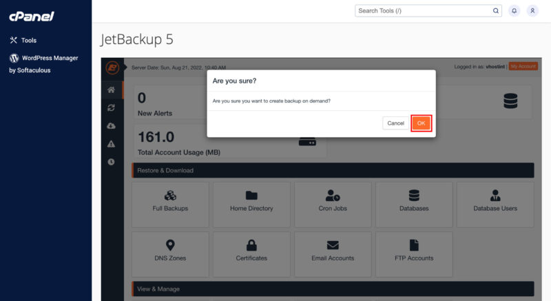Click the My Account button
The width and height of the screenshot is (551, 301).
click(x=523, y=66)
